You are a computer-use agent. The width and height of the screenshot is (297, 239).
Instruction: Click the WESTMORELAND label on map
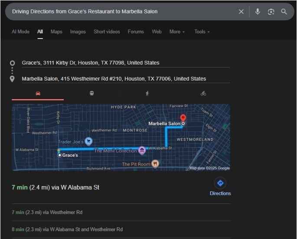click(x=195, y=139)
